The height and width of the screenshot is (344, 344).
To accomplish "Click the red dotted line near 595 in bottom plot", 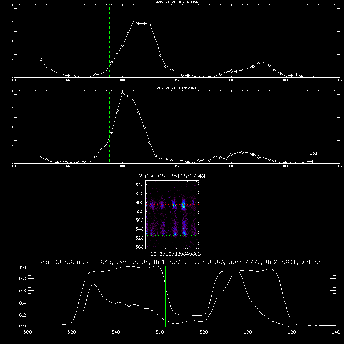I will click(237, 297).
